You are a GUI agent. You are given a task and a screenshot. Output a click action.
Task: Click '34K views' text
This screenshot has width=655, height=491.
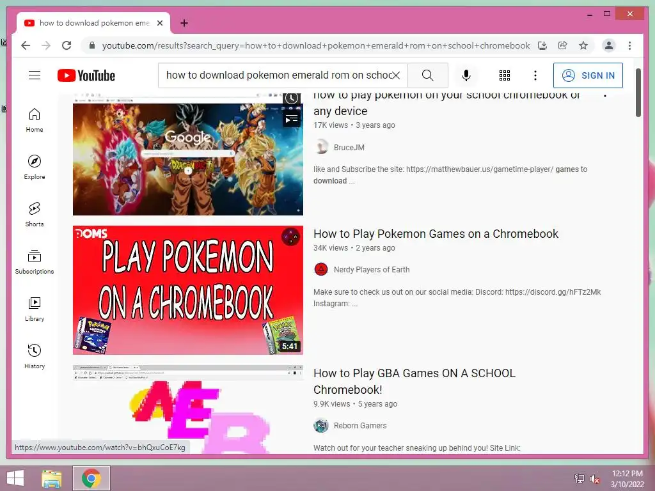tap(331, 248)
